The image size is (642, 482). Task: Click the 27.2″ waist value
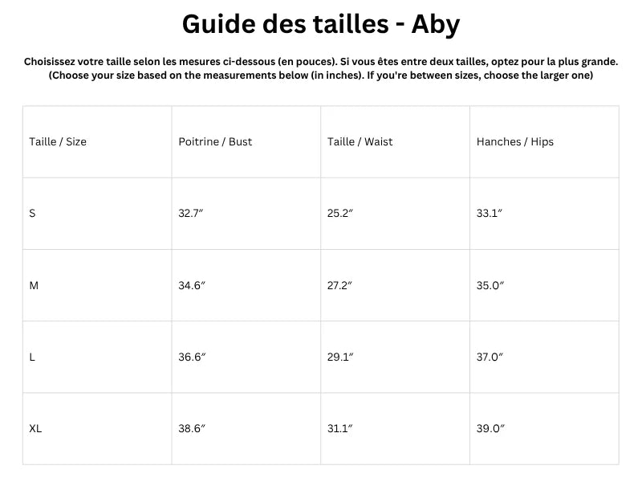click(340, 285)
